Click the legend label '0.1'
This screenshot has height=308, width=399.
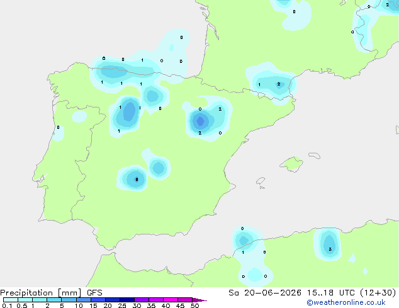(7, 305)
